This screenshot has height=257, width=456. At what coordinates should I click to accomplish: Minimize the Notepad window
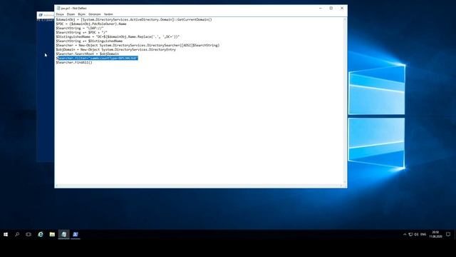(321, 8)
